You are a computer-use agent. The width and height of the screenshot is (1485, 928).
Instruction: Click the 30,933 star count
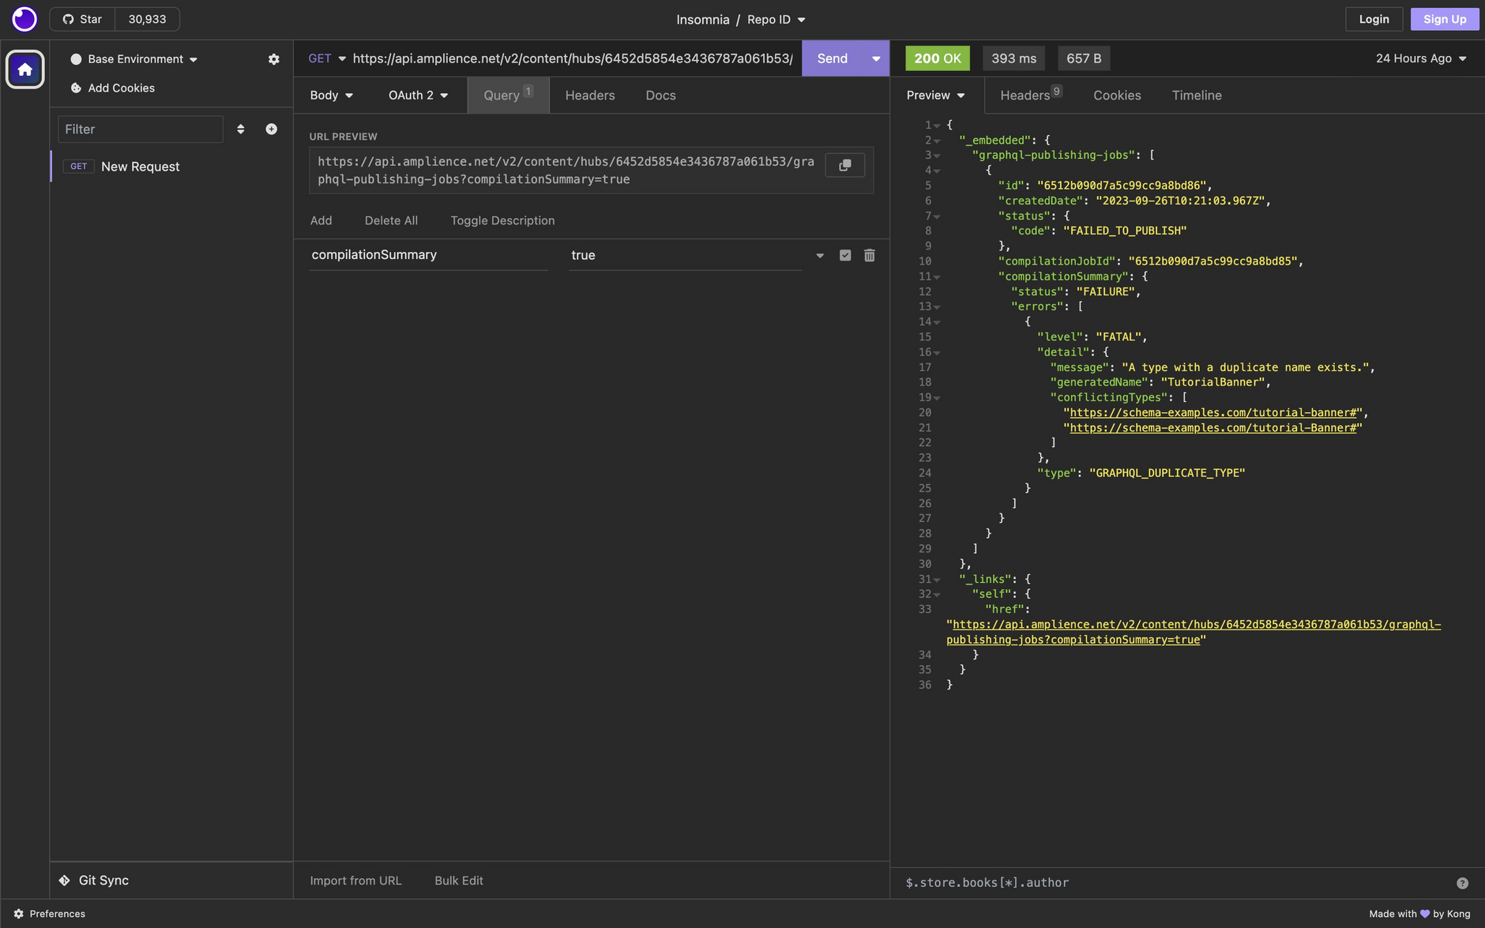click(147, 19)
